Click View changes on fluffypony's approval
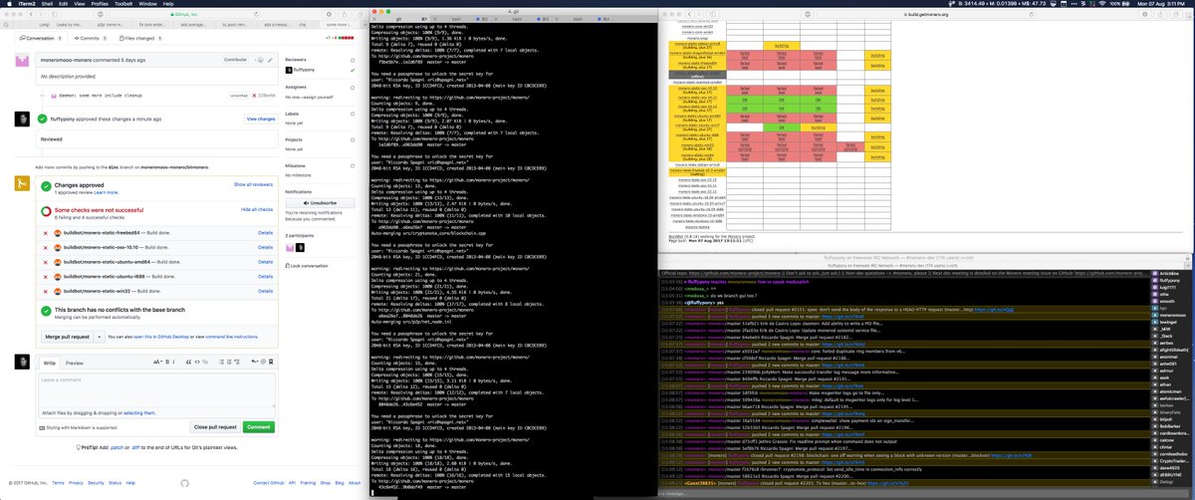 point(261,118)
